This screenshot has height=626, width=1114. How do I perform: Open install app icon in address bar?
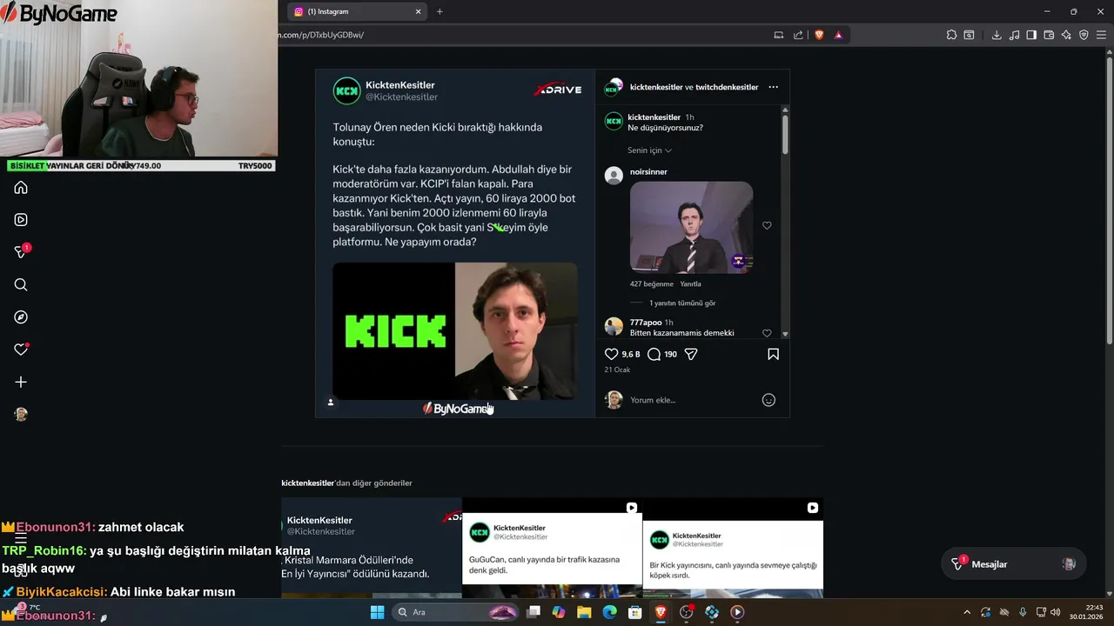coord(779,35)
